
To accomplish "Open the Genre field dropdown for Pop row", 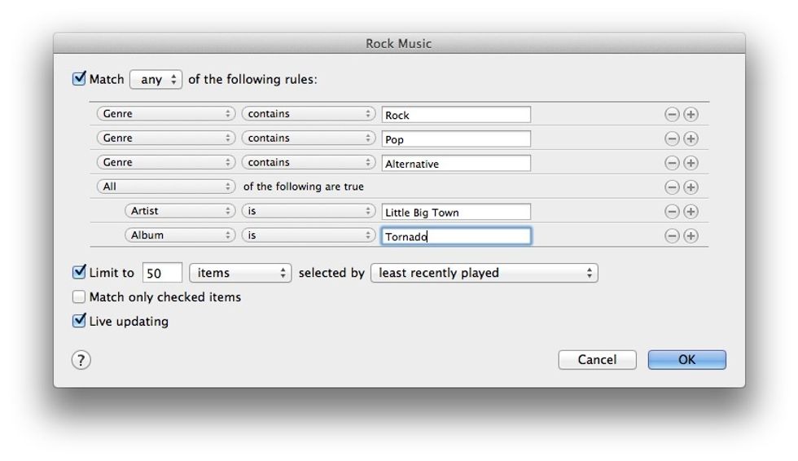I will [166, 138].
